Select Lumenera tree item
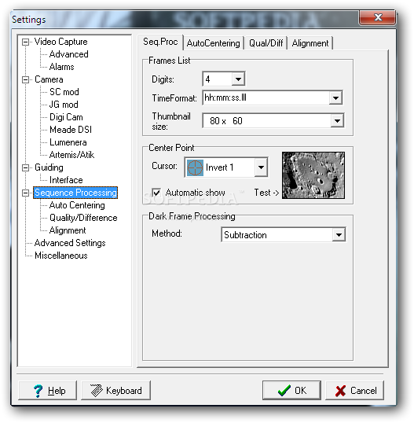This screenshot has width=414, height=423. (x=68, y=142)
